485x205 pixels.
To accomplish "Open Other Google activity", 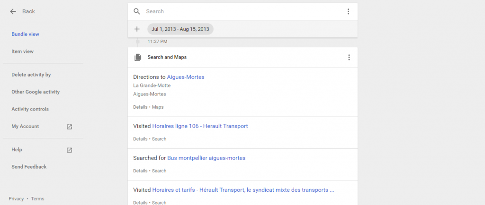I will (36, 92).
